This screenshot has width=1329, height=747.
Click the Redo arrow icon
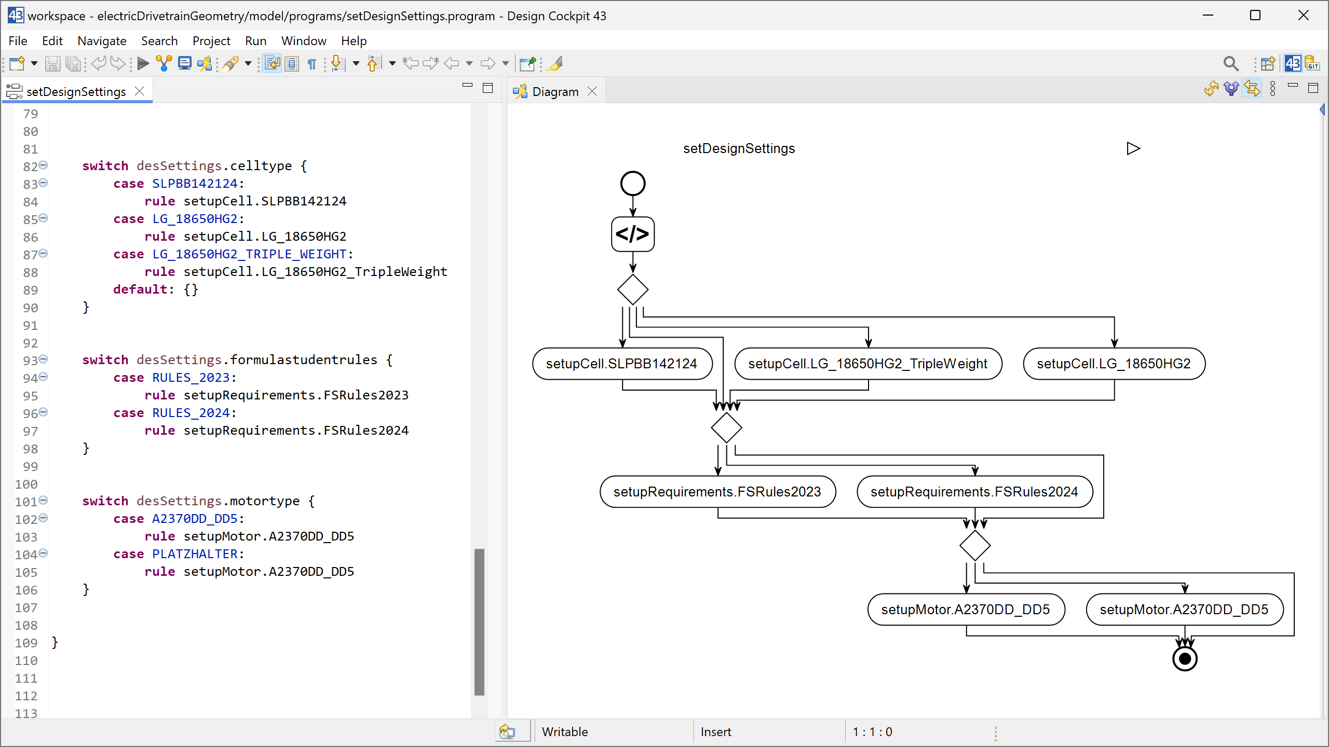tap(118, 63)
